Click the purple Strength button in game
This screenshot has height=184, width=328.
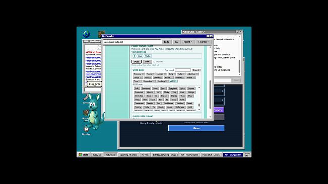218,110
